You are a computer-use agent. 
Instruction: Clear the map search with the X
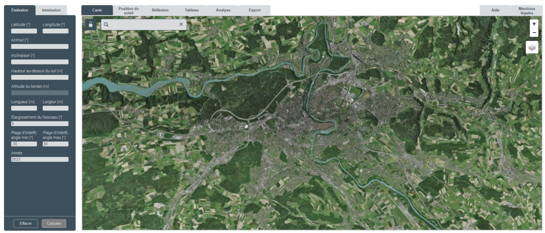pos(181,24)
